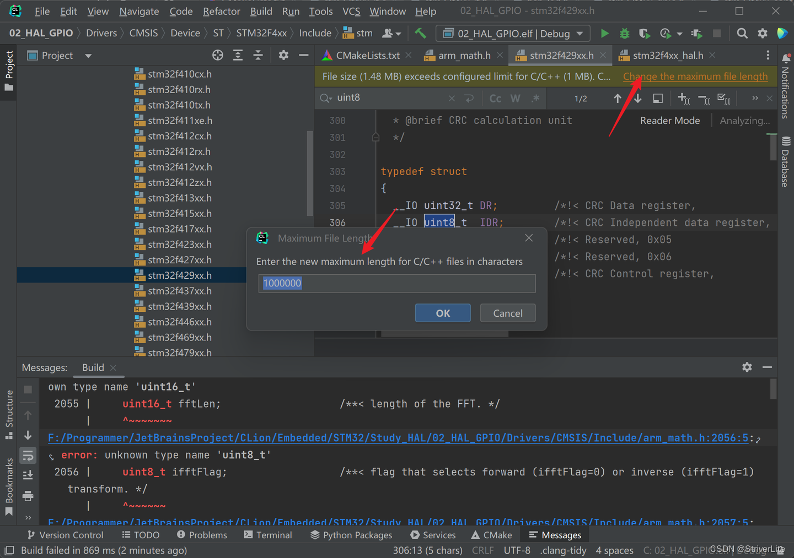794x558 pixels.
Task: Confirm dialog with OK button
Action: pos(443,313)
